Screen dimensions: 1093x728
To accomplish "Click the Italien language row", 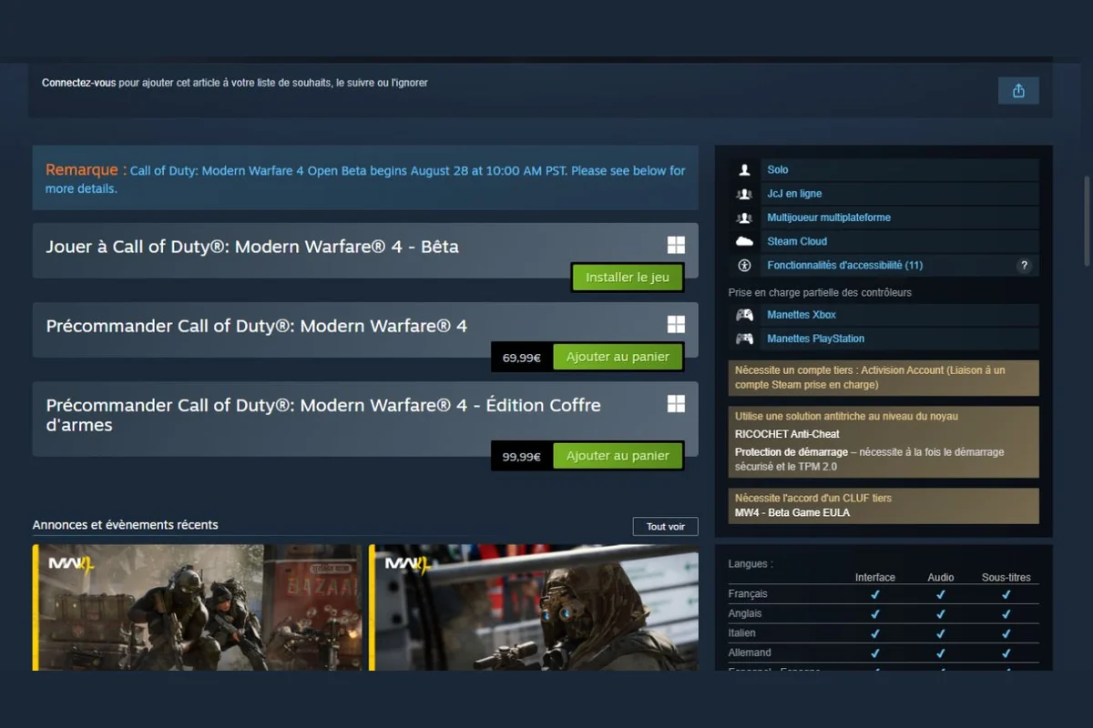I will click(884, 633).
